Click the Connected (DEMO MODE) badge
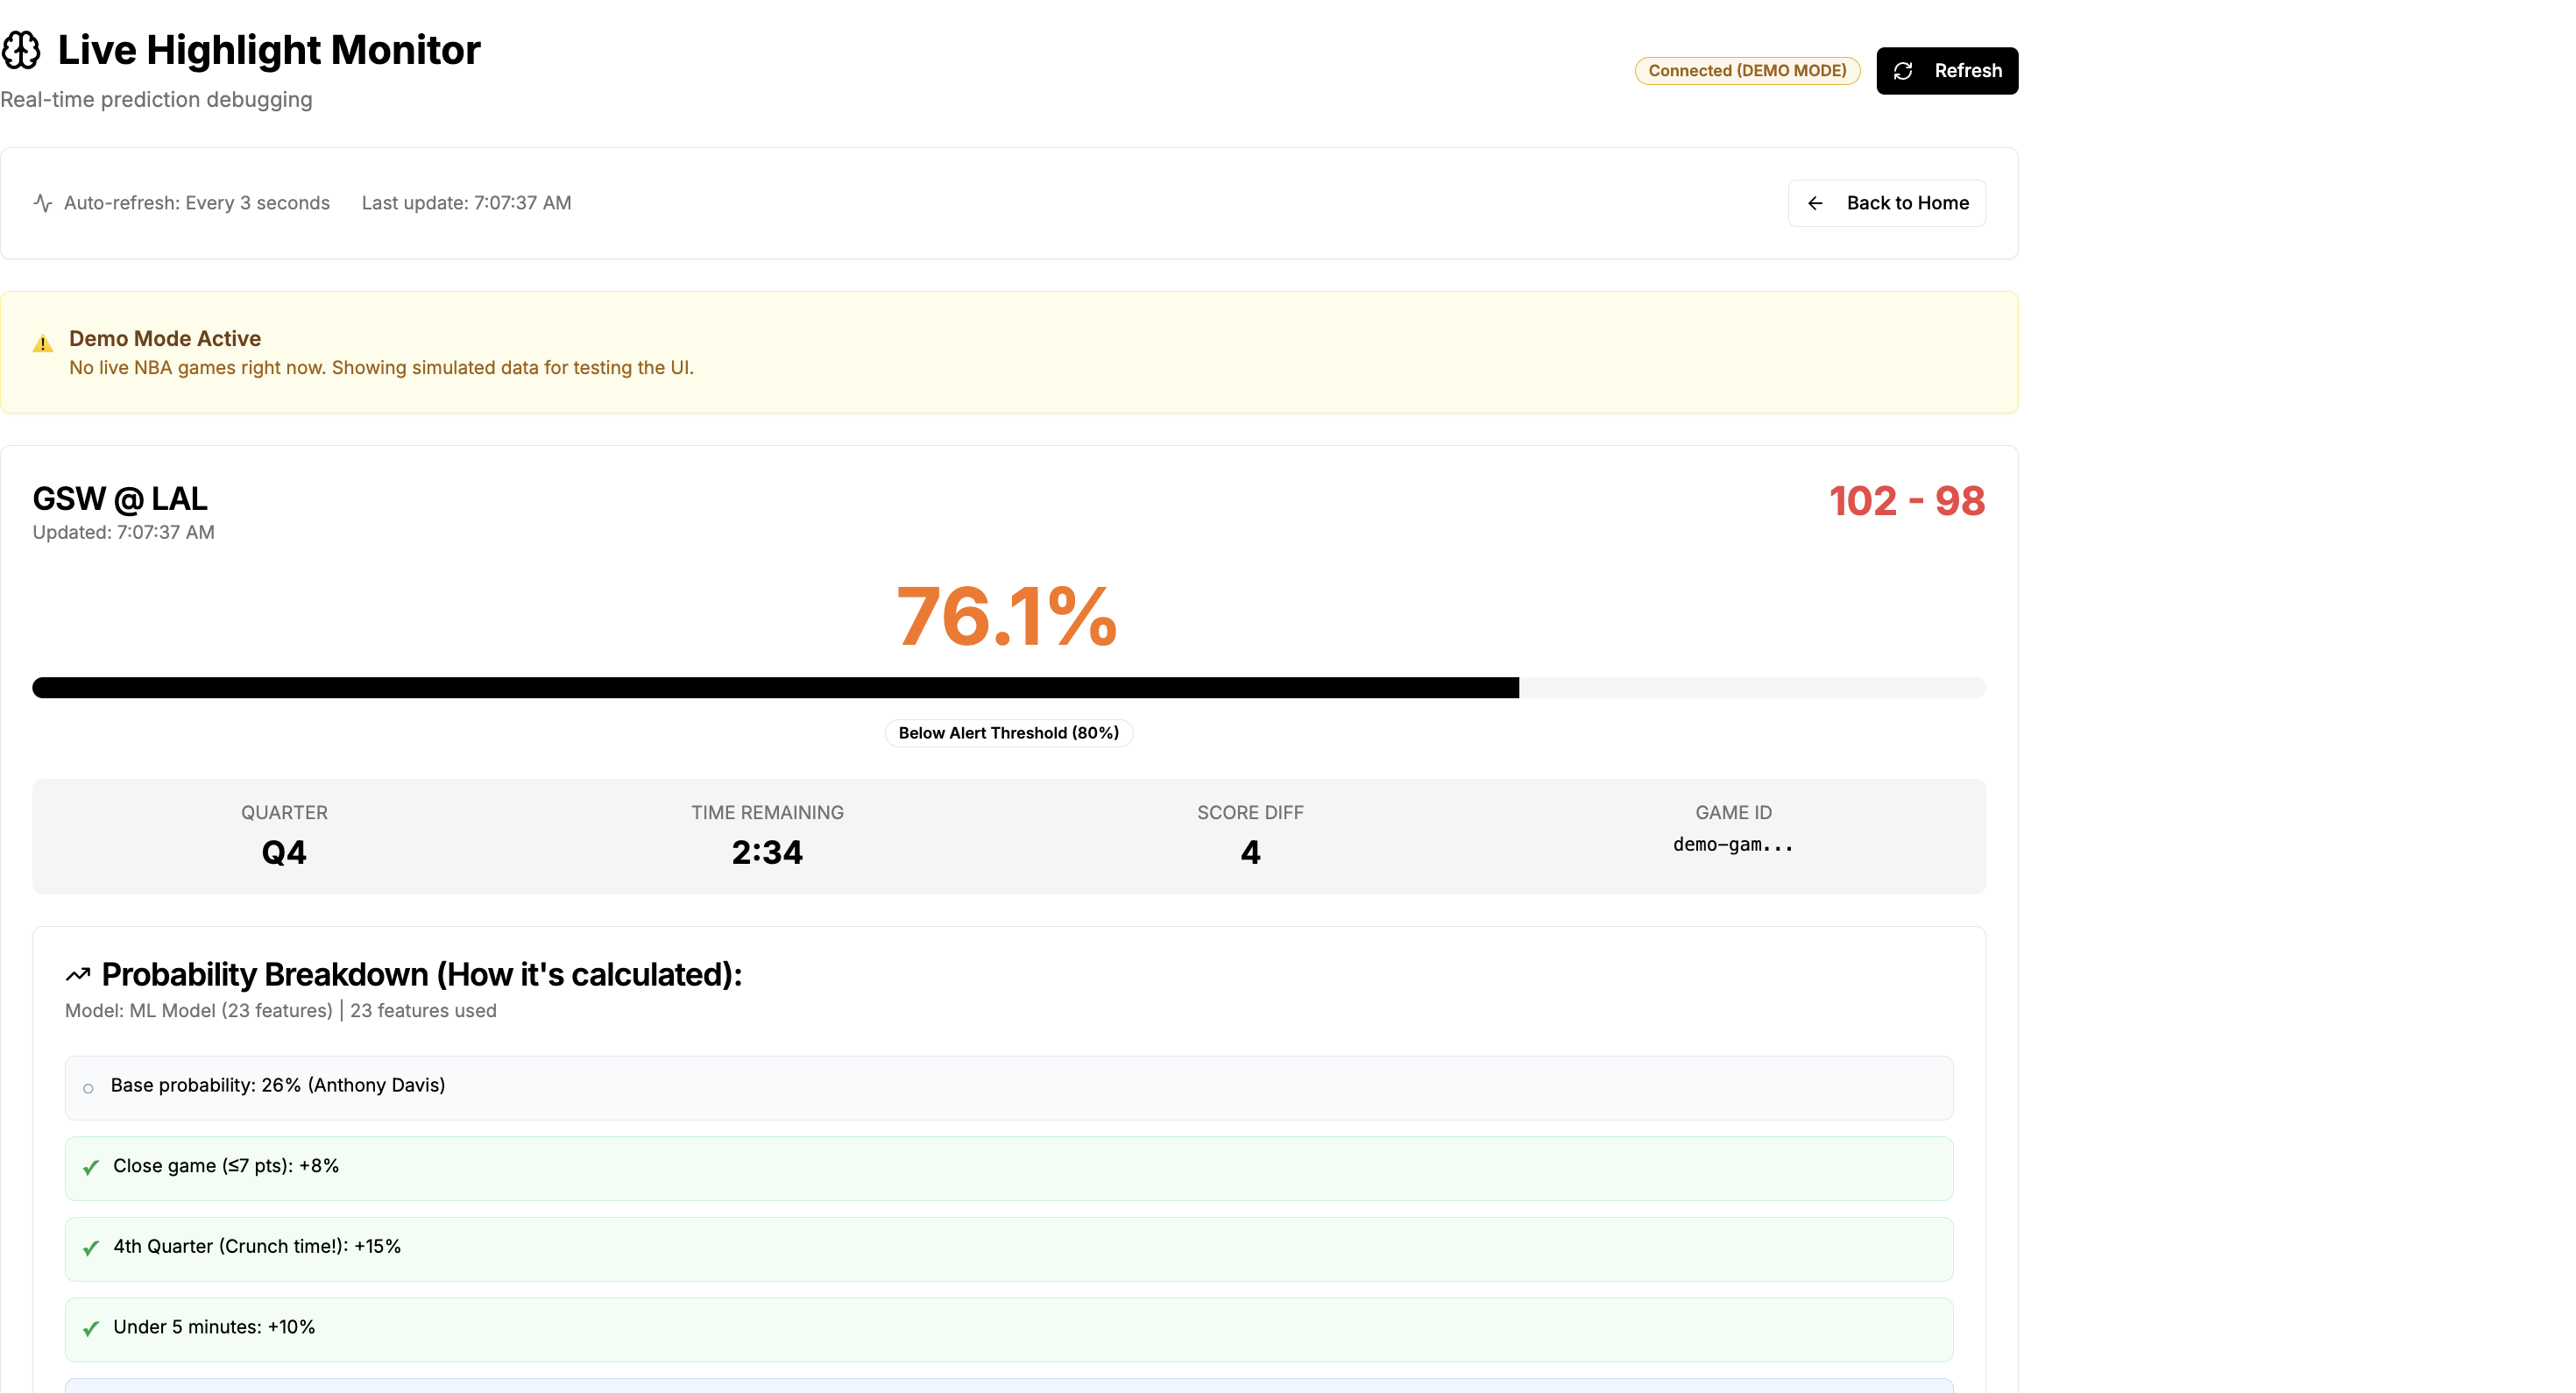Screen dimensions: 2576x1393 (x=1746, y=71)
